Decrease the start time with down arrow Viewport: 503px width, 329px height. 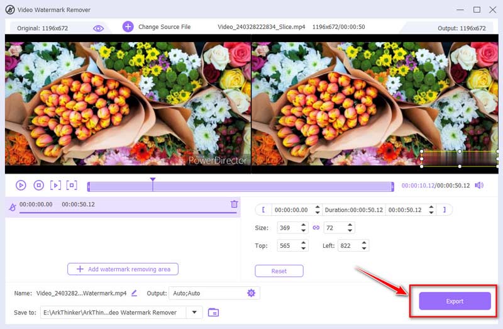click(x=318, y=213)
